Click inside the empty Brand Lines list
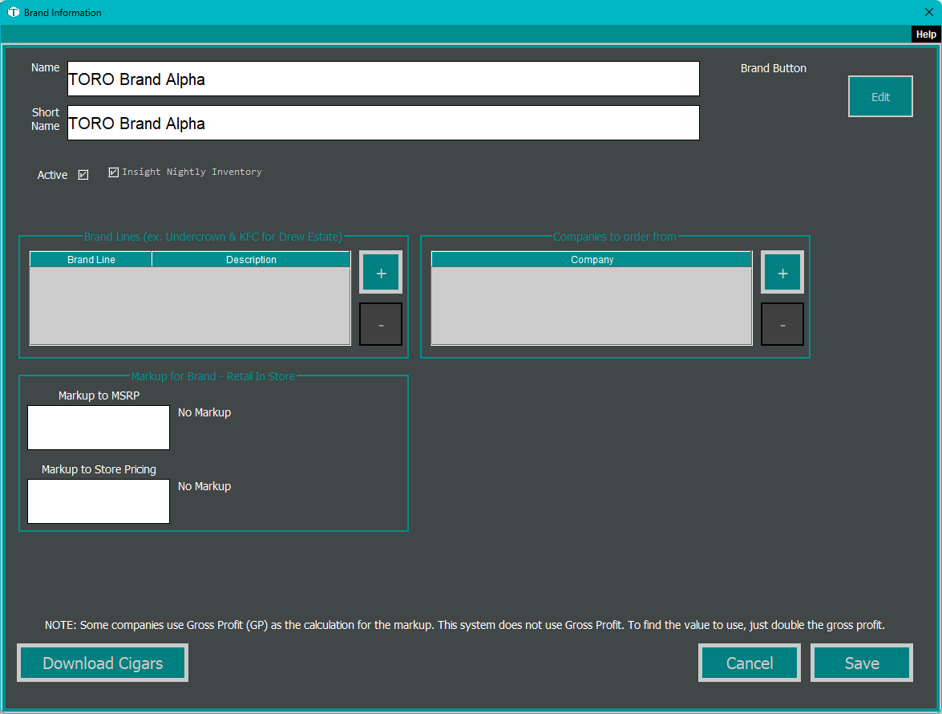The width and height of the screenshot is (942, 714). (x=190, y=306)
